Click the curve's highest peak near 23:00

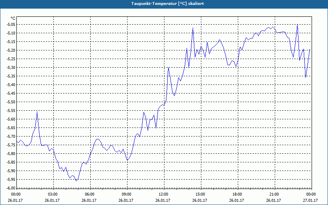pyautogui.click(x=298, y=25)
